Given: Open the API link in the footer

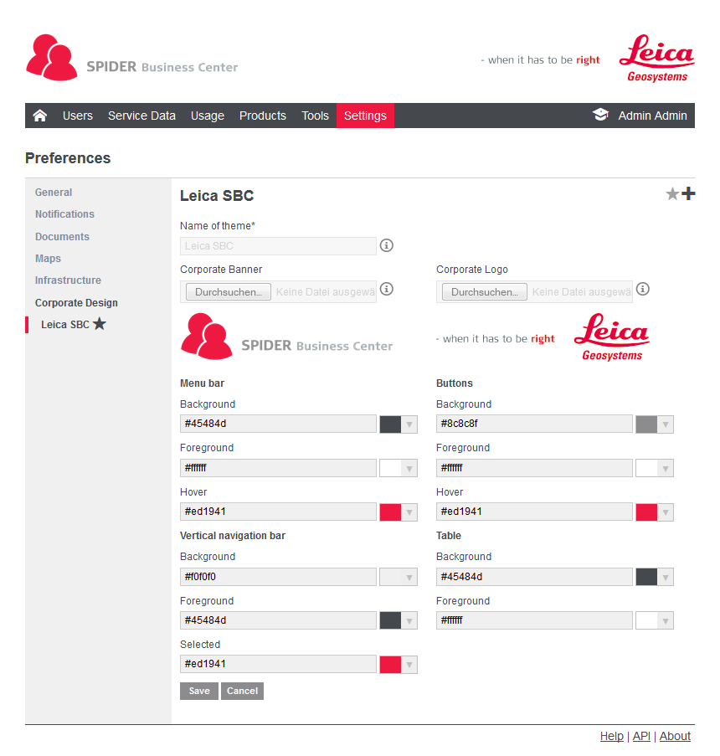Looking at the screenshot, I should point(641,736).
